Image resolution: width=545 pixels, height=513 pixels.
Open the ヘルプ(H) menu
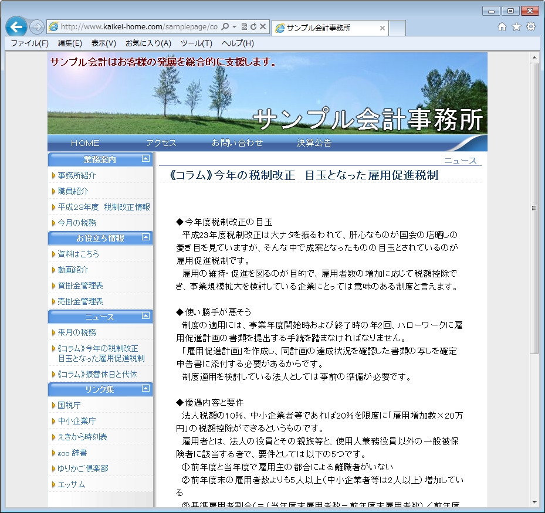(x=238, y=43)
